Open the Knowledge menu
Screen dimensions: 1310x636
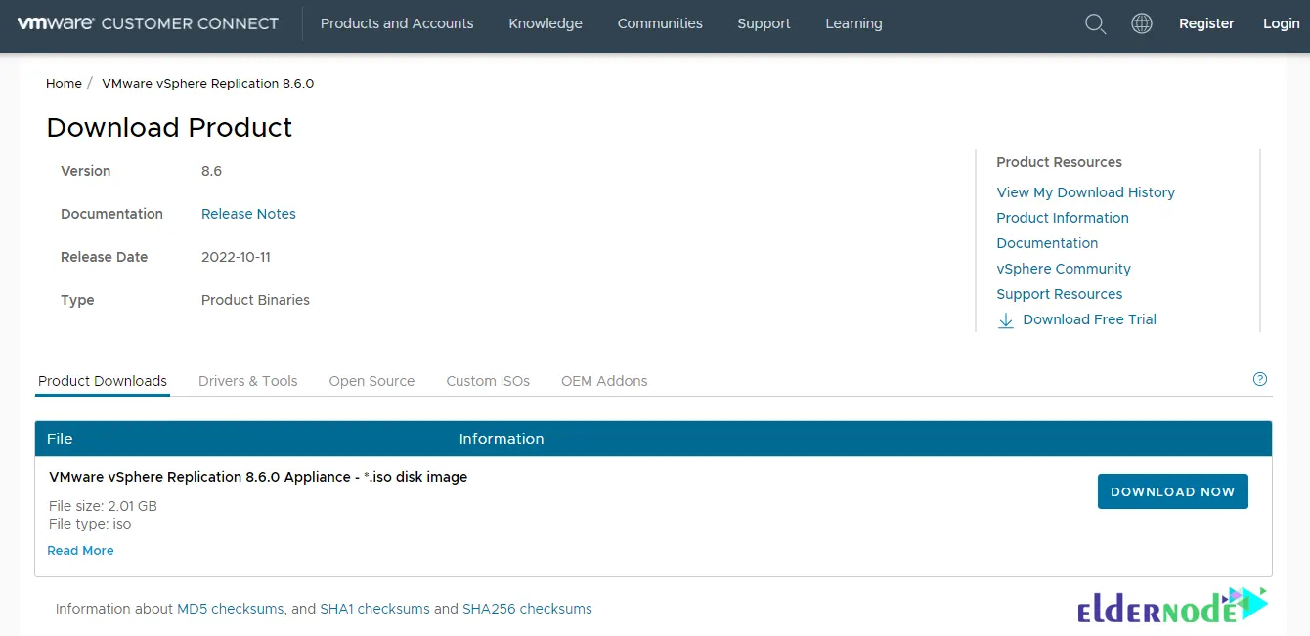click(545, 23)
